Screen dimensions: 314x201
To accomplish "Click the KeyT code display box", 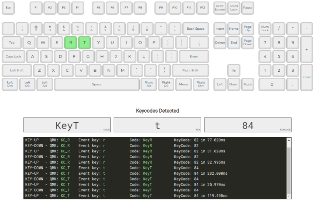I will [67, 125].
